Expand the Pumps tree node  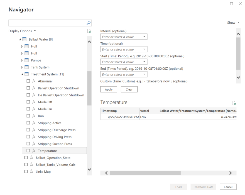pos(22,60)
